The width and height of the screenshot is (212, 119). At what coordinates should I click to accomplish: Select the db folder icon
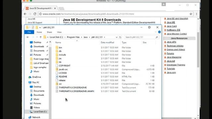click(57, 51)
